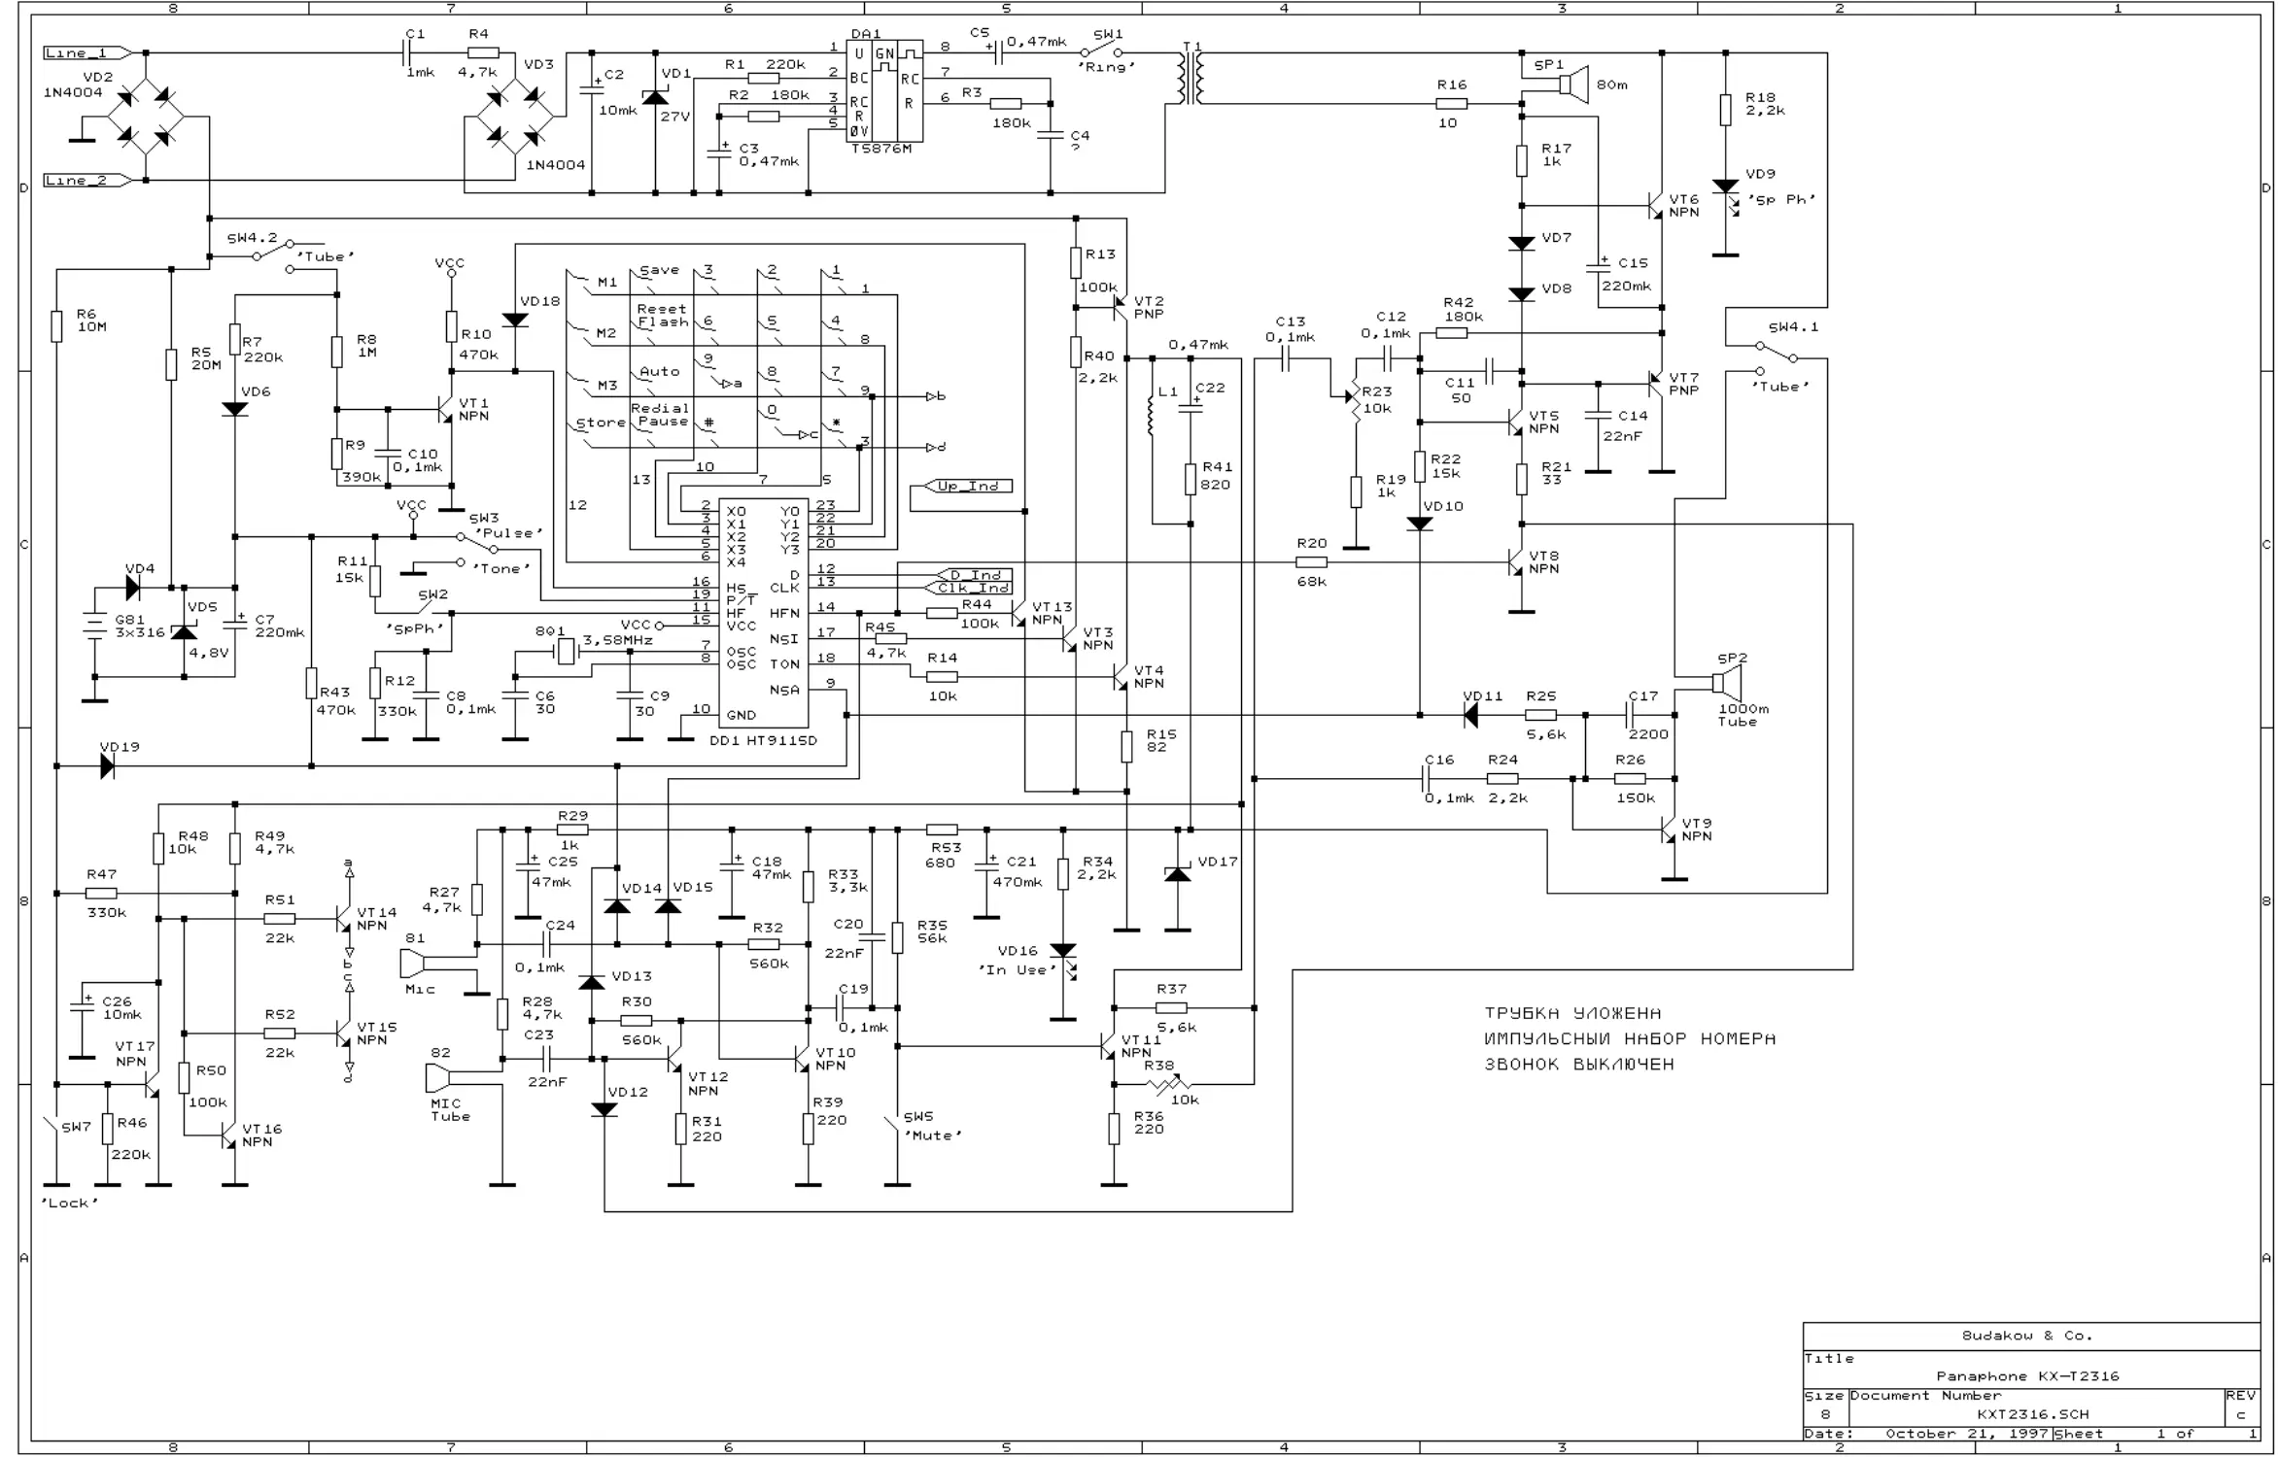Click the 'KXT2316.SCH' document number
The width and height of the screenshot is (2278, 1457).
(x=2033, y=1415)
